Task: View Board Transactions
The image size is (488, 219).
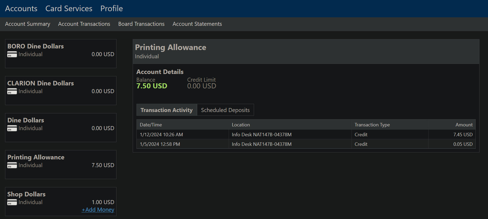Action: tap(142, 24)
